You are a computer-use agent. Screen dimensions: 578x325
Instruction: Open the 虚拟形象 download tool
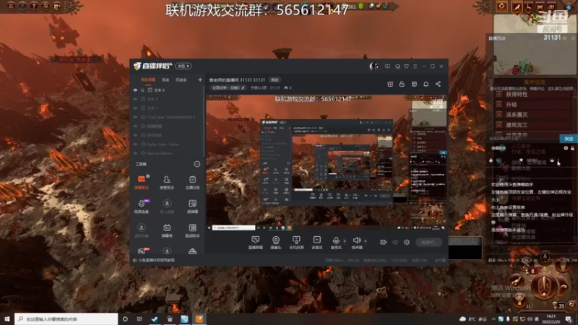141,230
